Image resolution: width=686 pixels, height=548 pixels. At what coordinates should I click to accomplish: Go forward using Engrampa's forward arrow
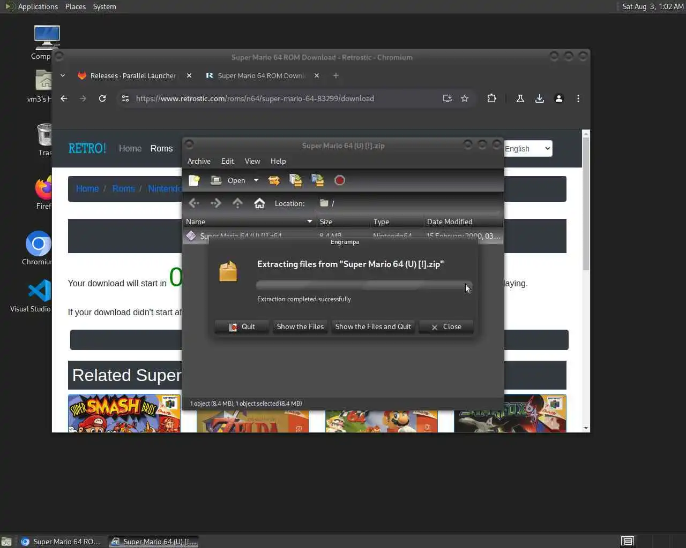pos(216,203)
